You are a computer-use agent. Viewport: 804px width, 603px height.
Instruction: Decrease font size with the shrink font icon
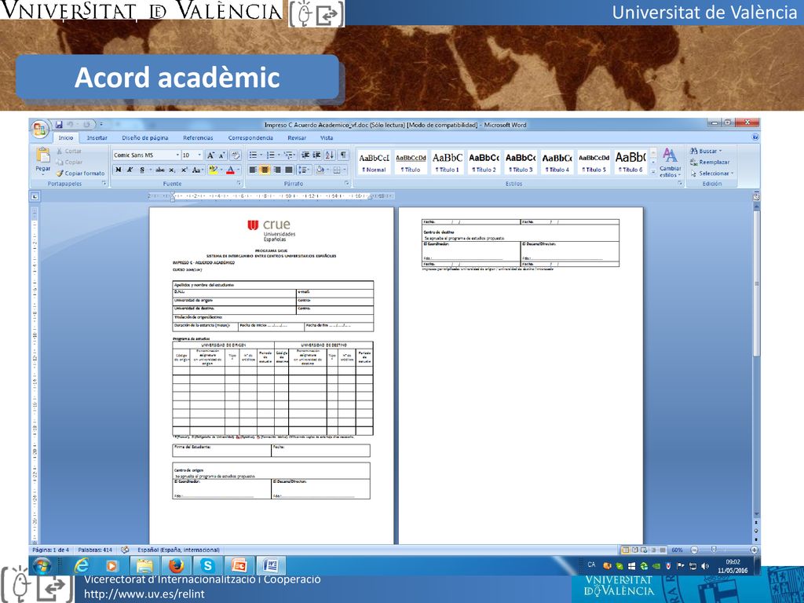tap(222, 155)
